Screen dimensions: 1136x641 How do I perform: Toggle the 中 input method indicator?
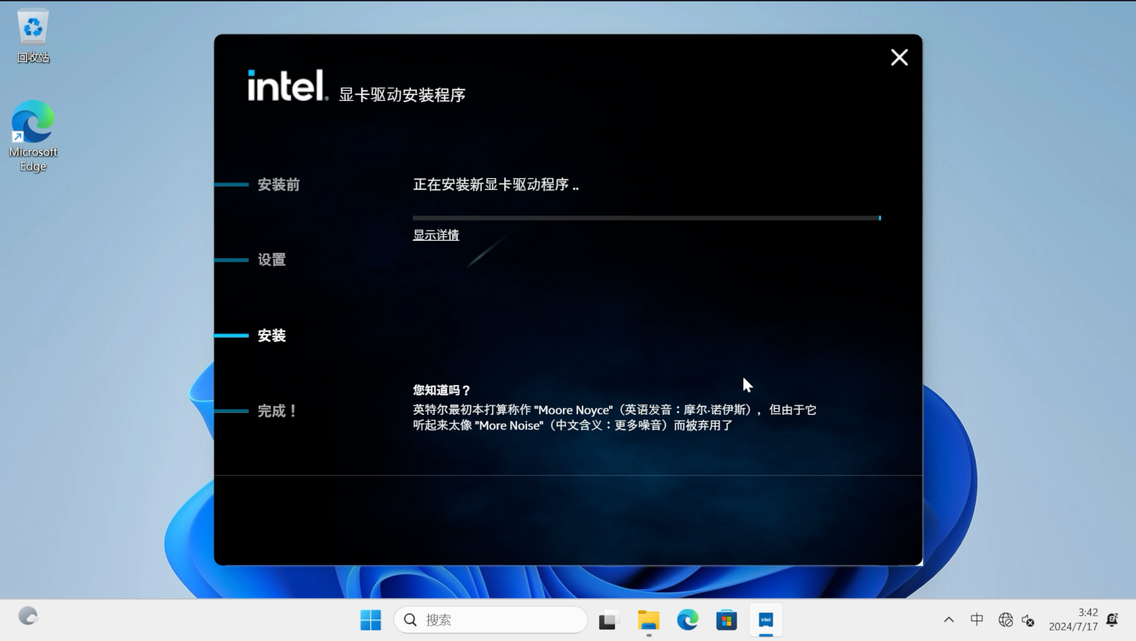(x=977, y=620)
